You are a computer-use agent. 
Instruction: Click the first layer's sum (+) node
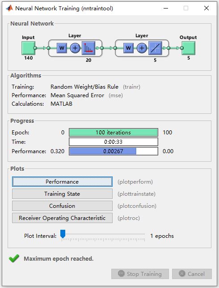[x=75, y=48]
